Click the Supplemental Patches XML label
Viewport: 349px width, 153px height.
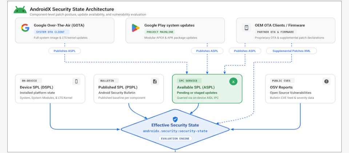click(x=292, y=51)
